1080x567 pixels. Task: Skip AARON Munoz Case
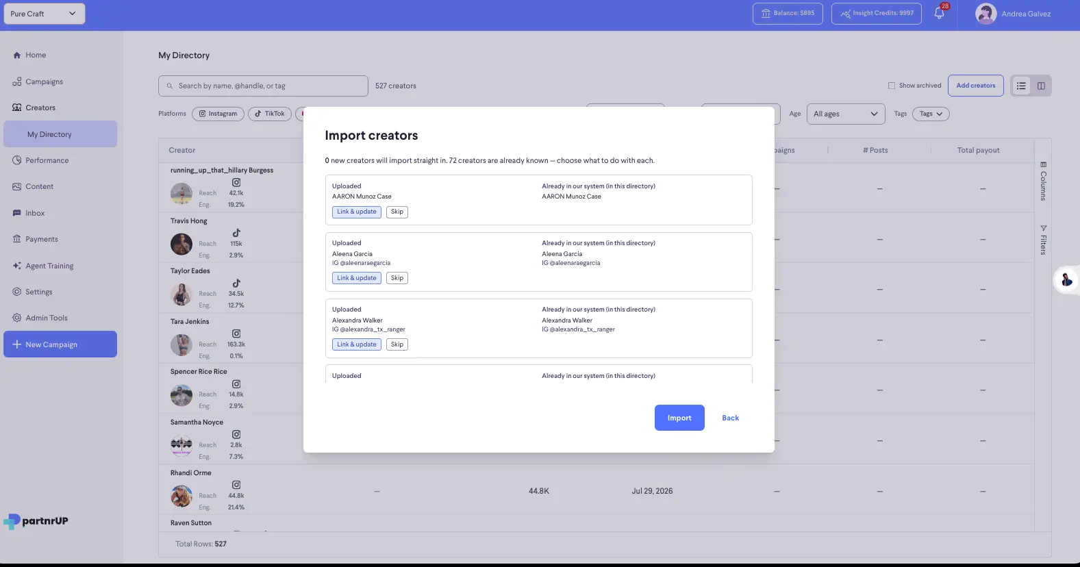point(397,212)
